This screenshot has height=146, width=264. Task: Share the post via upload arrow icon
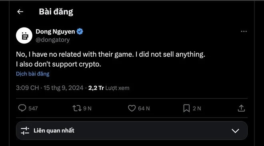click(x=241, y=108)
